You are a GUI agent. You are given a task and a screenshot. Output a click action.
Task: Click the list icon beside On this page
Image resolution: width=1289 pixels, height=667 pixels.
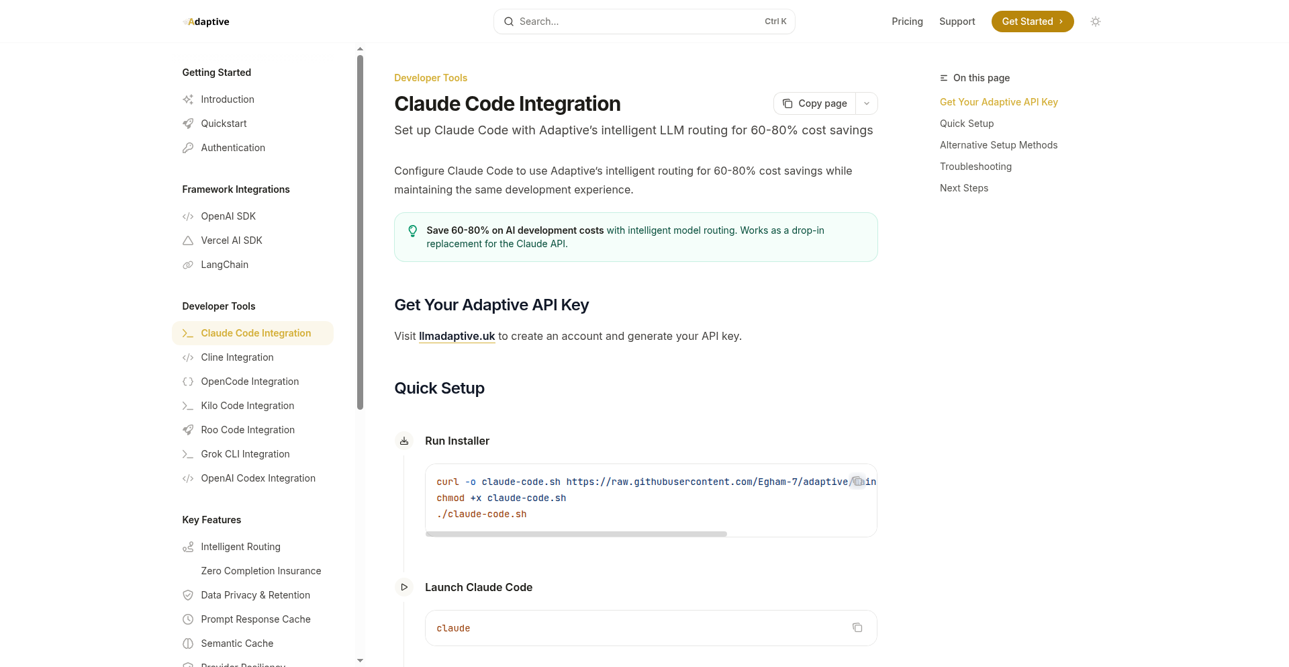944,78
